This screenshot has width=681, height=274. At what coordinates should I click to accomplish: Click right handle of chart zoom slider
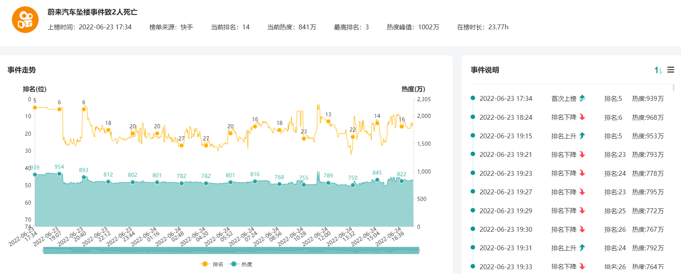click(x=419, y=251)
